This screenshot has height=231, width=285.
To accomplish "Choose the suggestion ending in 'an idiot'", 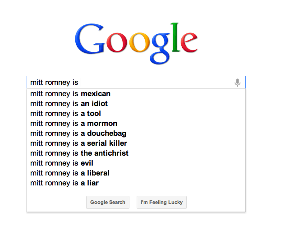I will click(69, 104).
